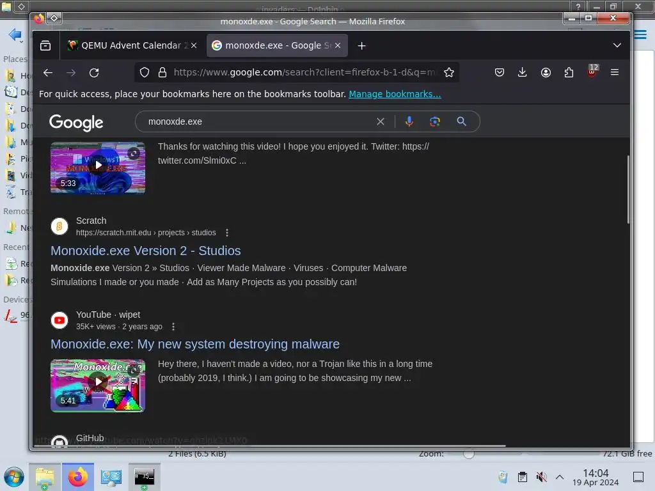List all tabs dropdown arrow

[617, 45]
